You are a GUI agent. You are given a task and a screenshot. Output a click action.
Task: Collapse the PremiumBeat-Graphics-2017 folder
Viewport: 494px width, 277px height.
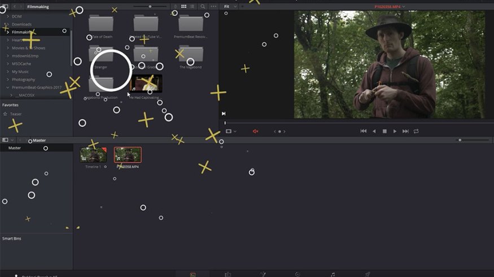pos(7,88)
